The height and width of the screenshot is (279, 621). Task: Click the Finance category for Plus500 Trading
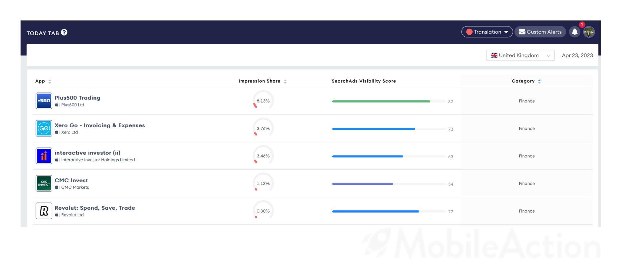point(526,101)
